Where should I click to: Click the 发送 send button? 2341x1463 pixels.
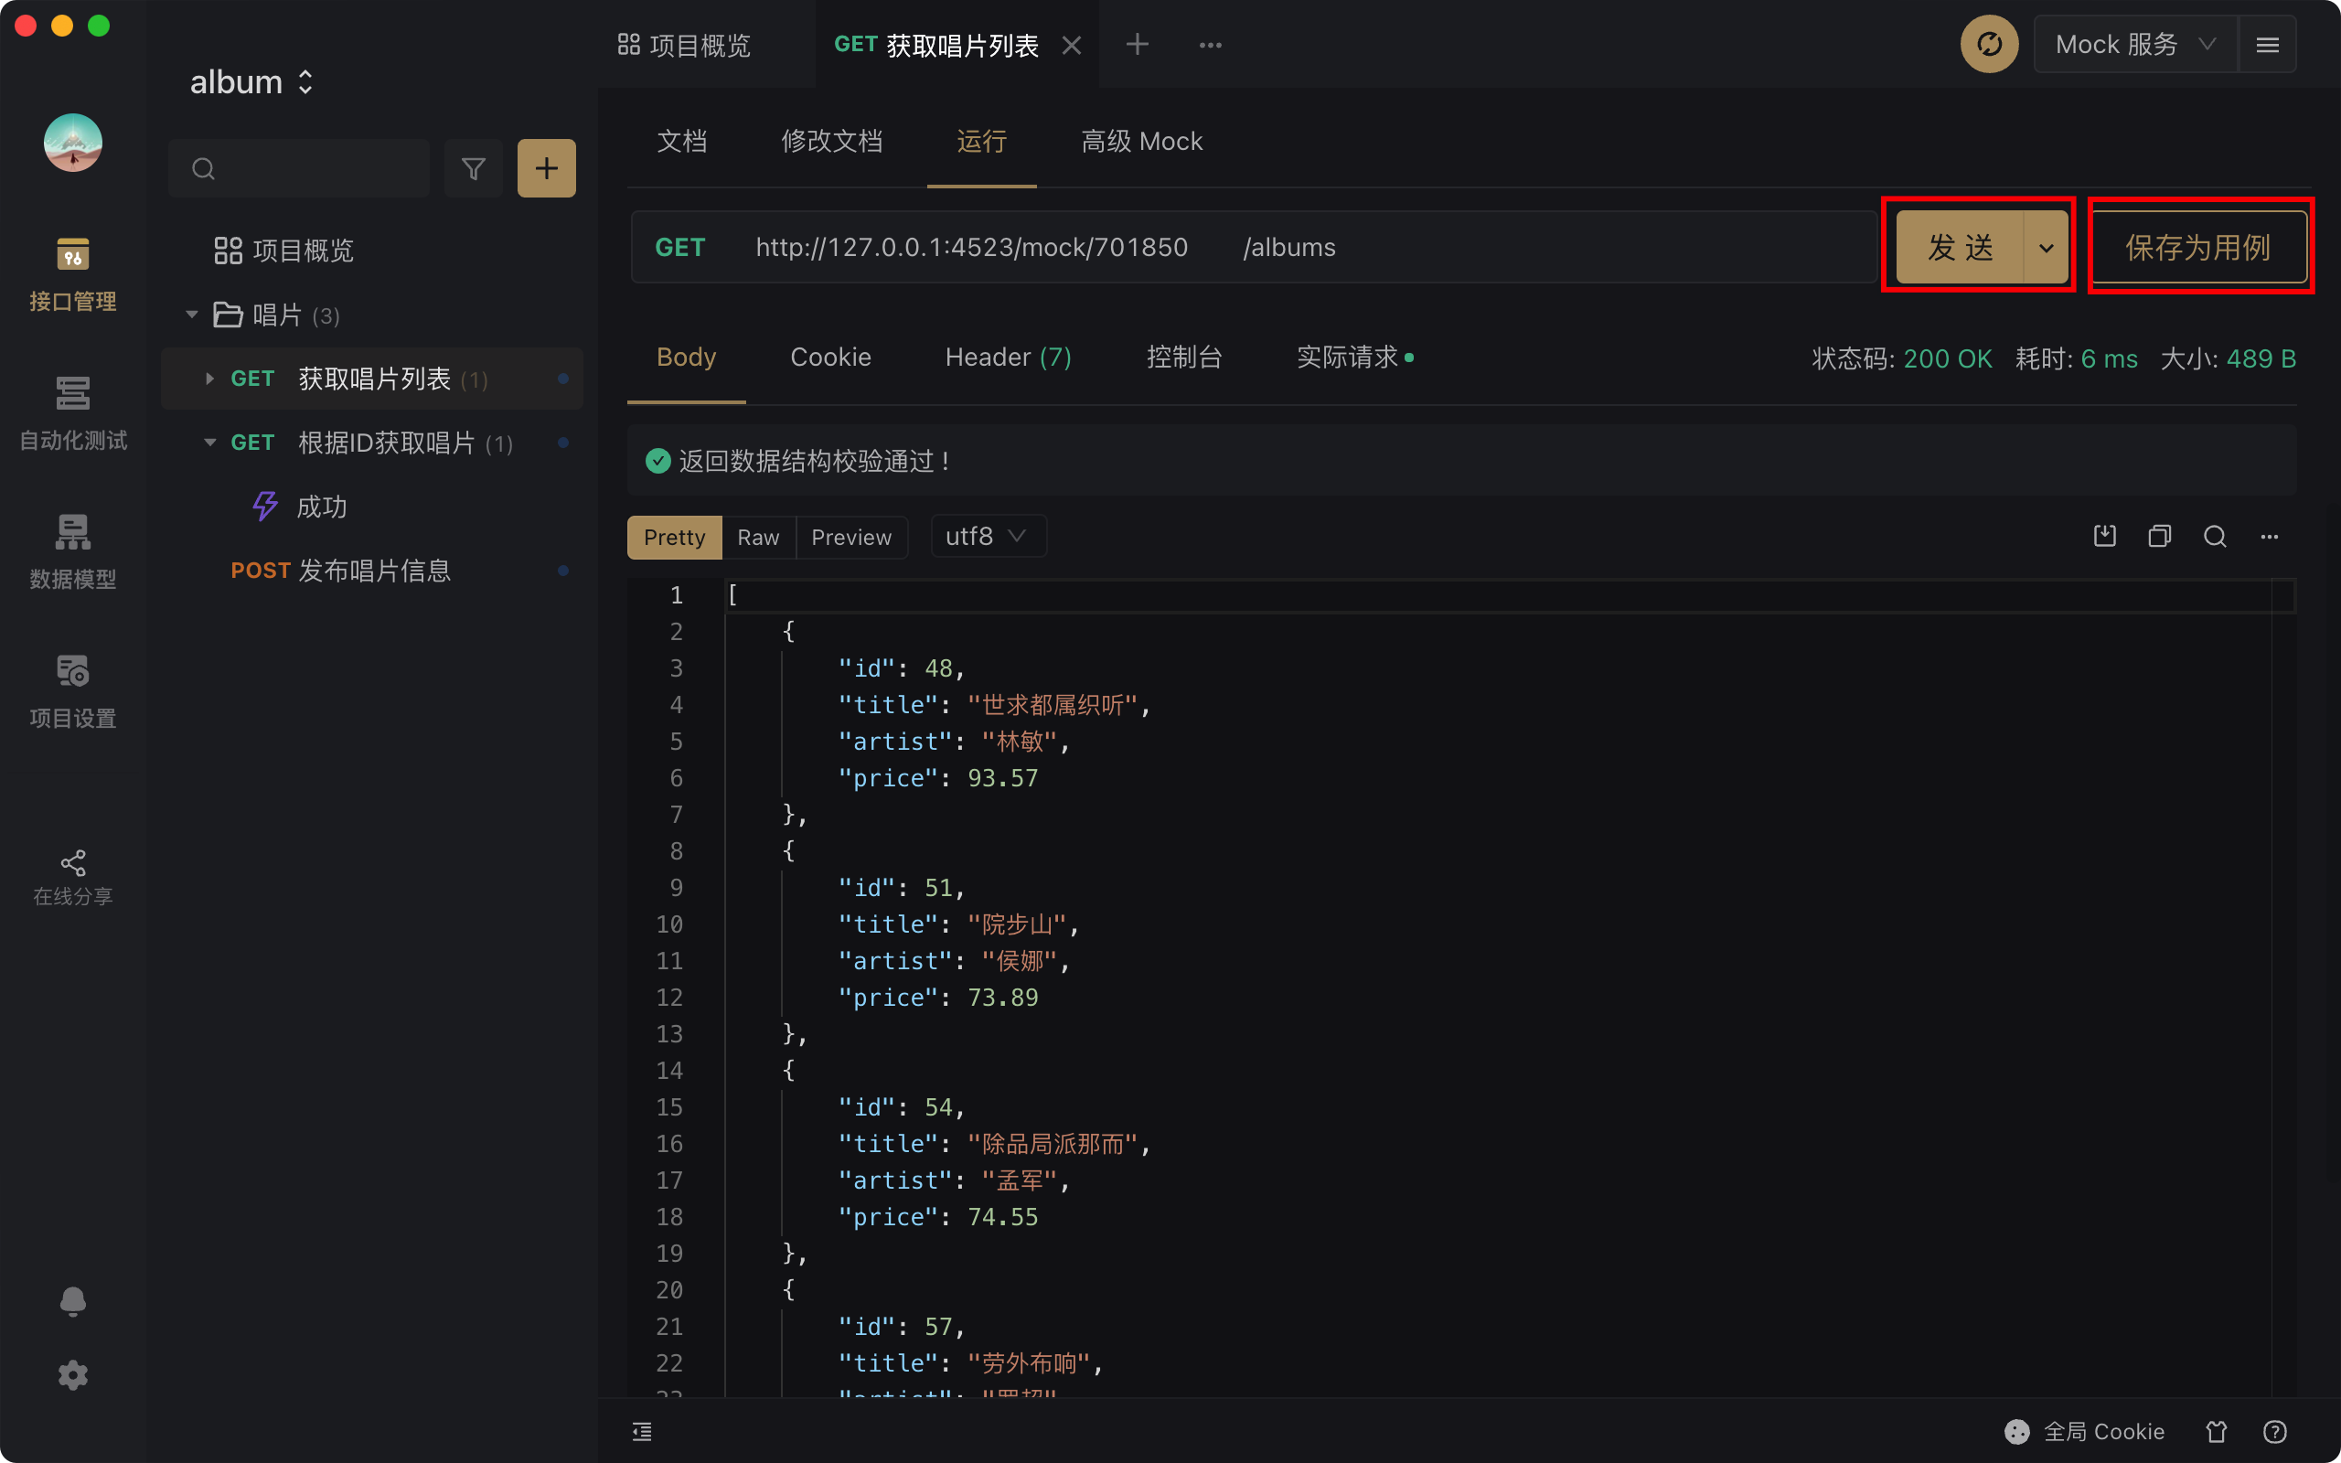(1959, 248)
